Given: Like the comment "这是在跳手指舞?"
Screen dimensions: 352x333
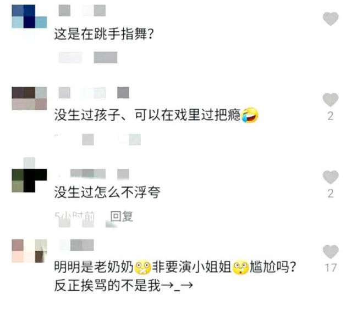Looking at the screenshot, I should [331, 19].
